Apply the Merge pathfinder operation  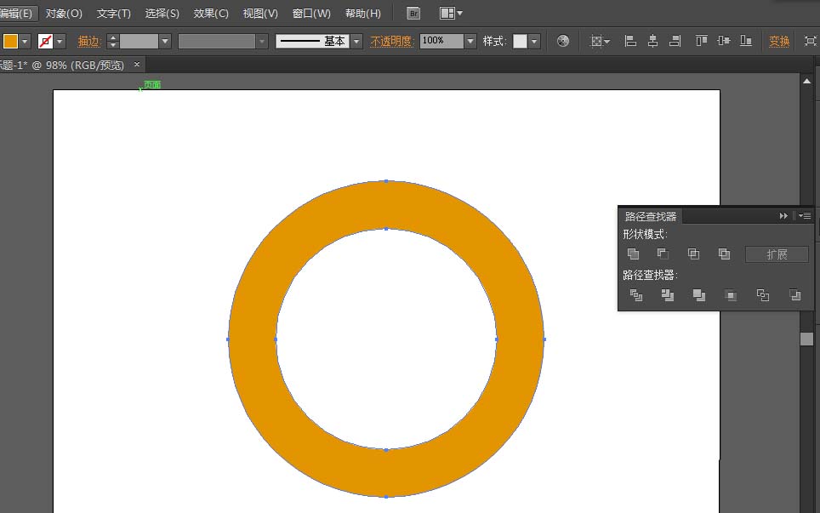(x=699, y=295)
